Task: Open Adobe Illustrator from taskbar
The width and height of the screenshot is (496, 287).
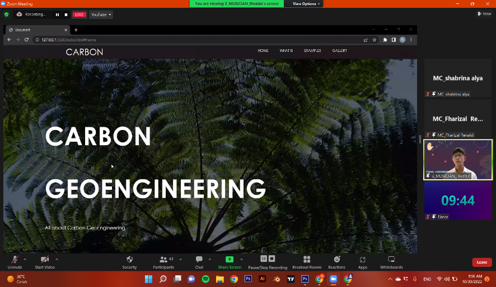Action: coord(262,279)
